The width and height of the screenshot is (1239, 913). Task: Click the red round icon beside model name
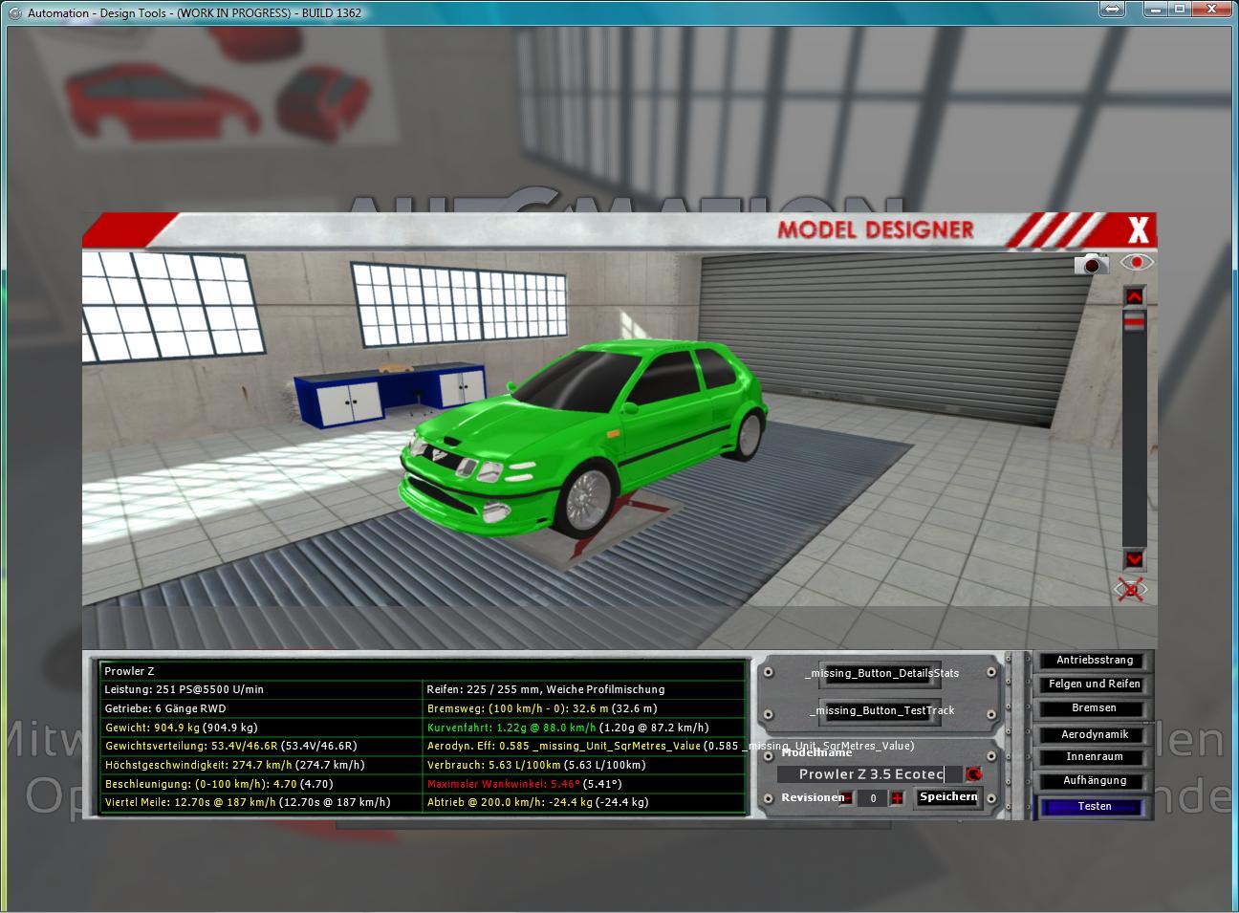click(x=974, y=774)
